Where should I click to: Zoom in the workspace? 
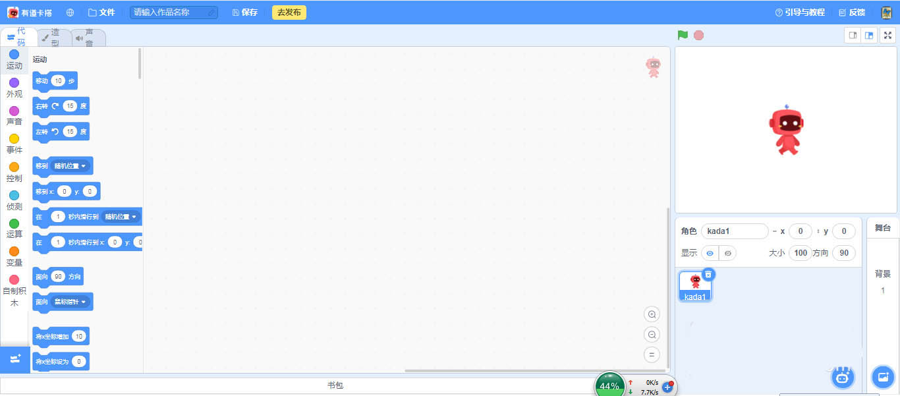[x=652, y=314]
